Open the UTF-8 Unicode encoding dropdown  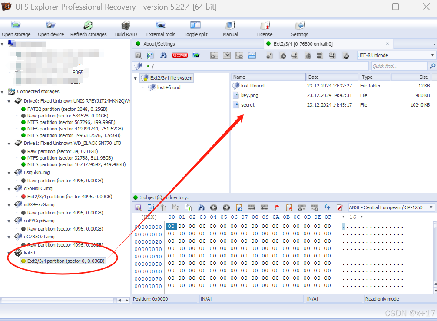click(x=432, y=55)
